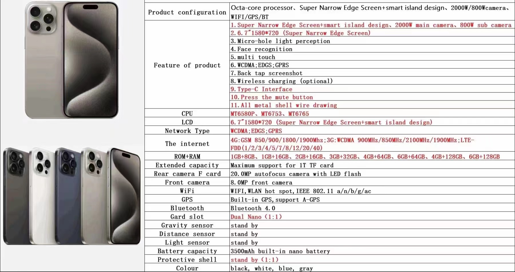Image resolution: width=515 pixels, height=272 pixels.
Task: Select "8.Wireless charging (optional)" feature row
Action: point(282,81)
